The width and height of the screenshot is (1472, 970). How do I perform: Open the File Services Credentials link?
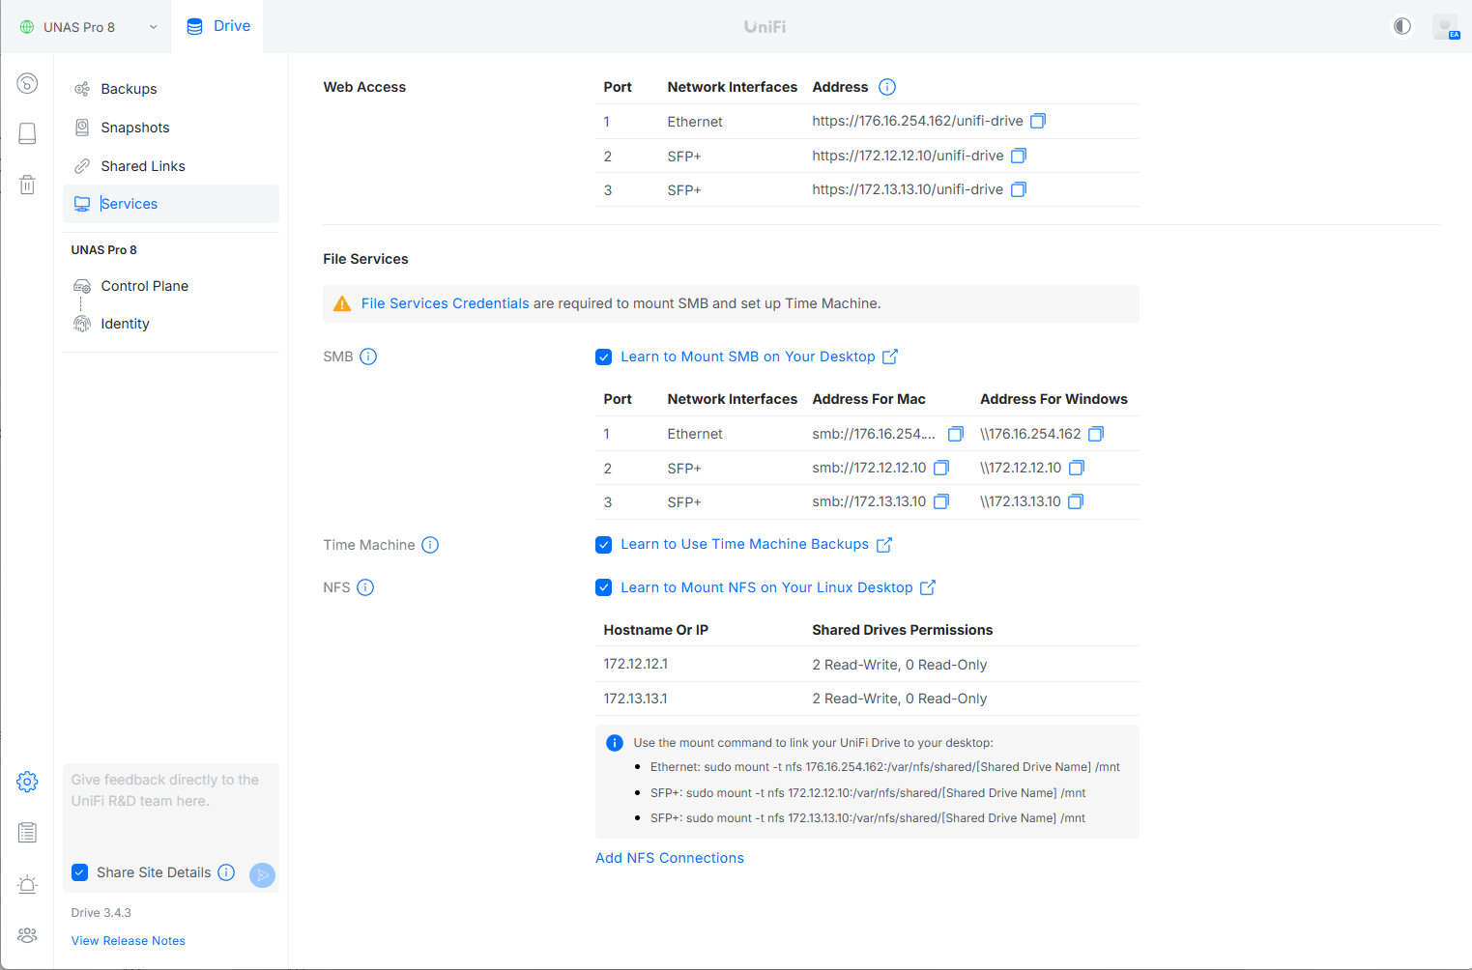pyautogui.click(x=445, y=303)
